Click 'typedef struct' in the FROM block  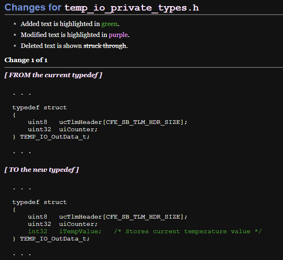coord(39,108)
